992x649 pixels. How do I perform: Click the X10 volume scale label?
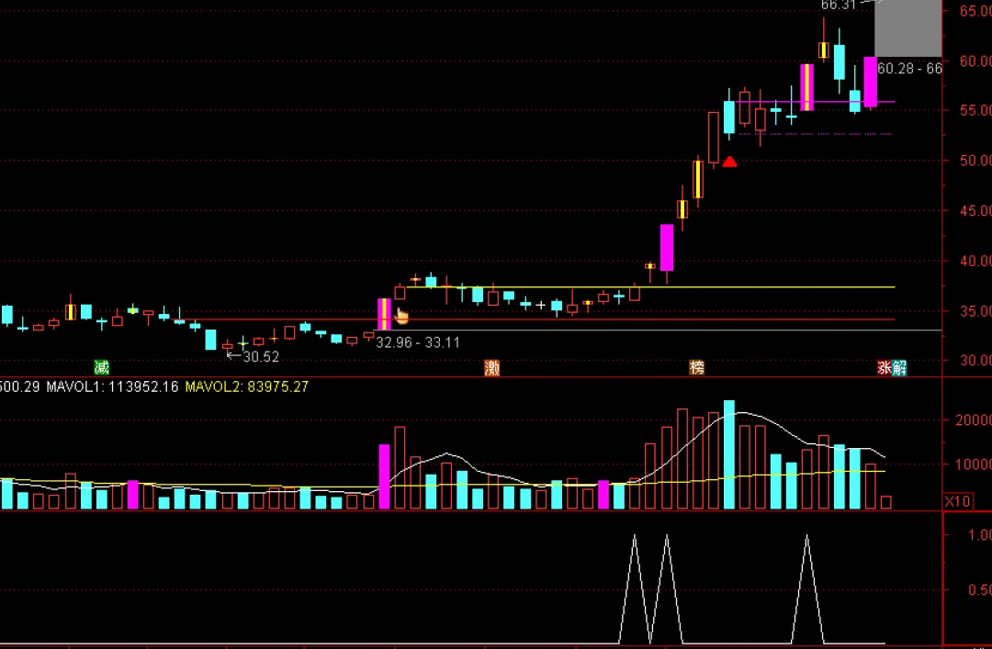[957, 501]
